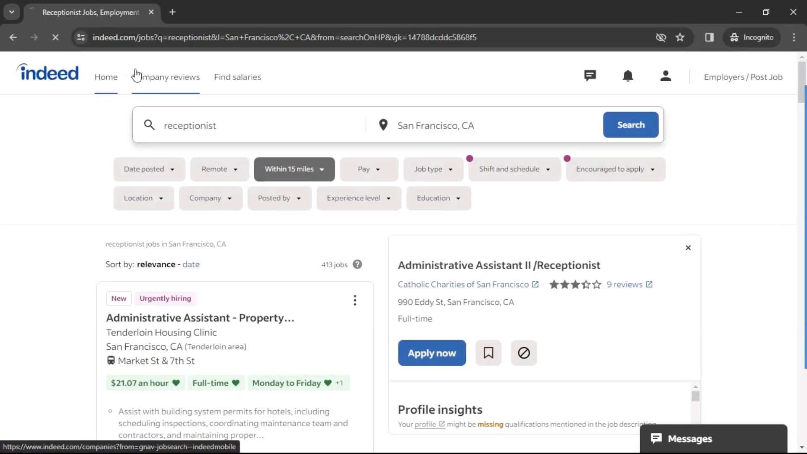The width and height of the screenshot is (807, 454).
Task: Open the Home navigation tab
Action: [x=106, y=77]
